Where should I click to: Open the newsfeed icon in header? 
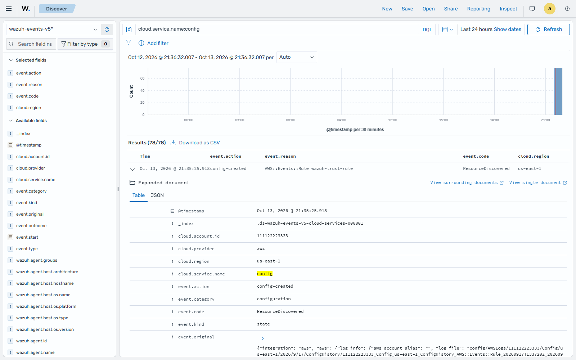532,9
